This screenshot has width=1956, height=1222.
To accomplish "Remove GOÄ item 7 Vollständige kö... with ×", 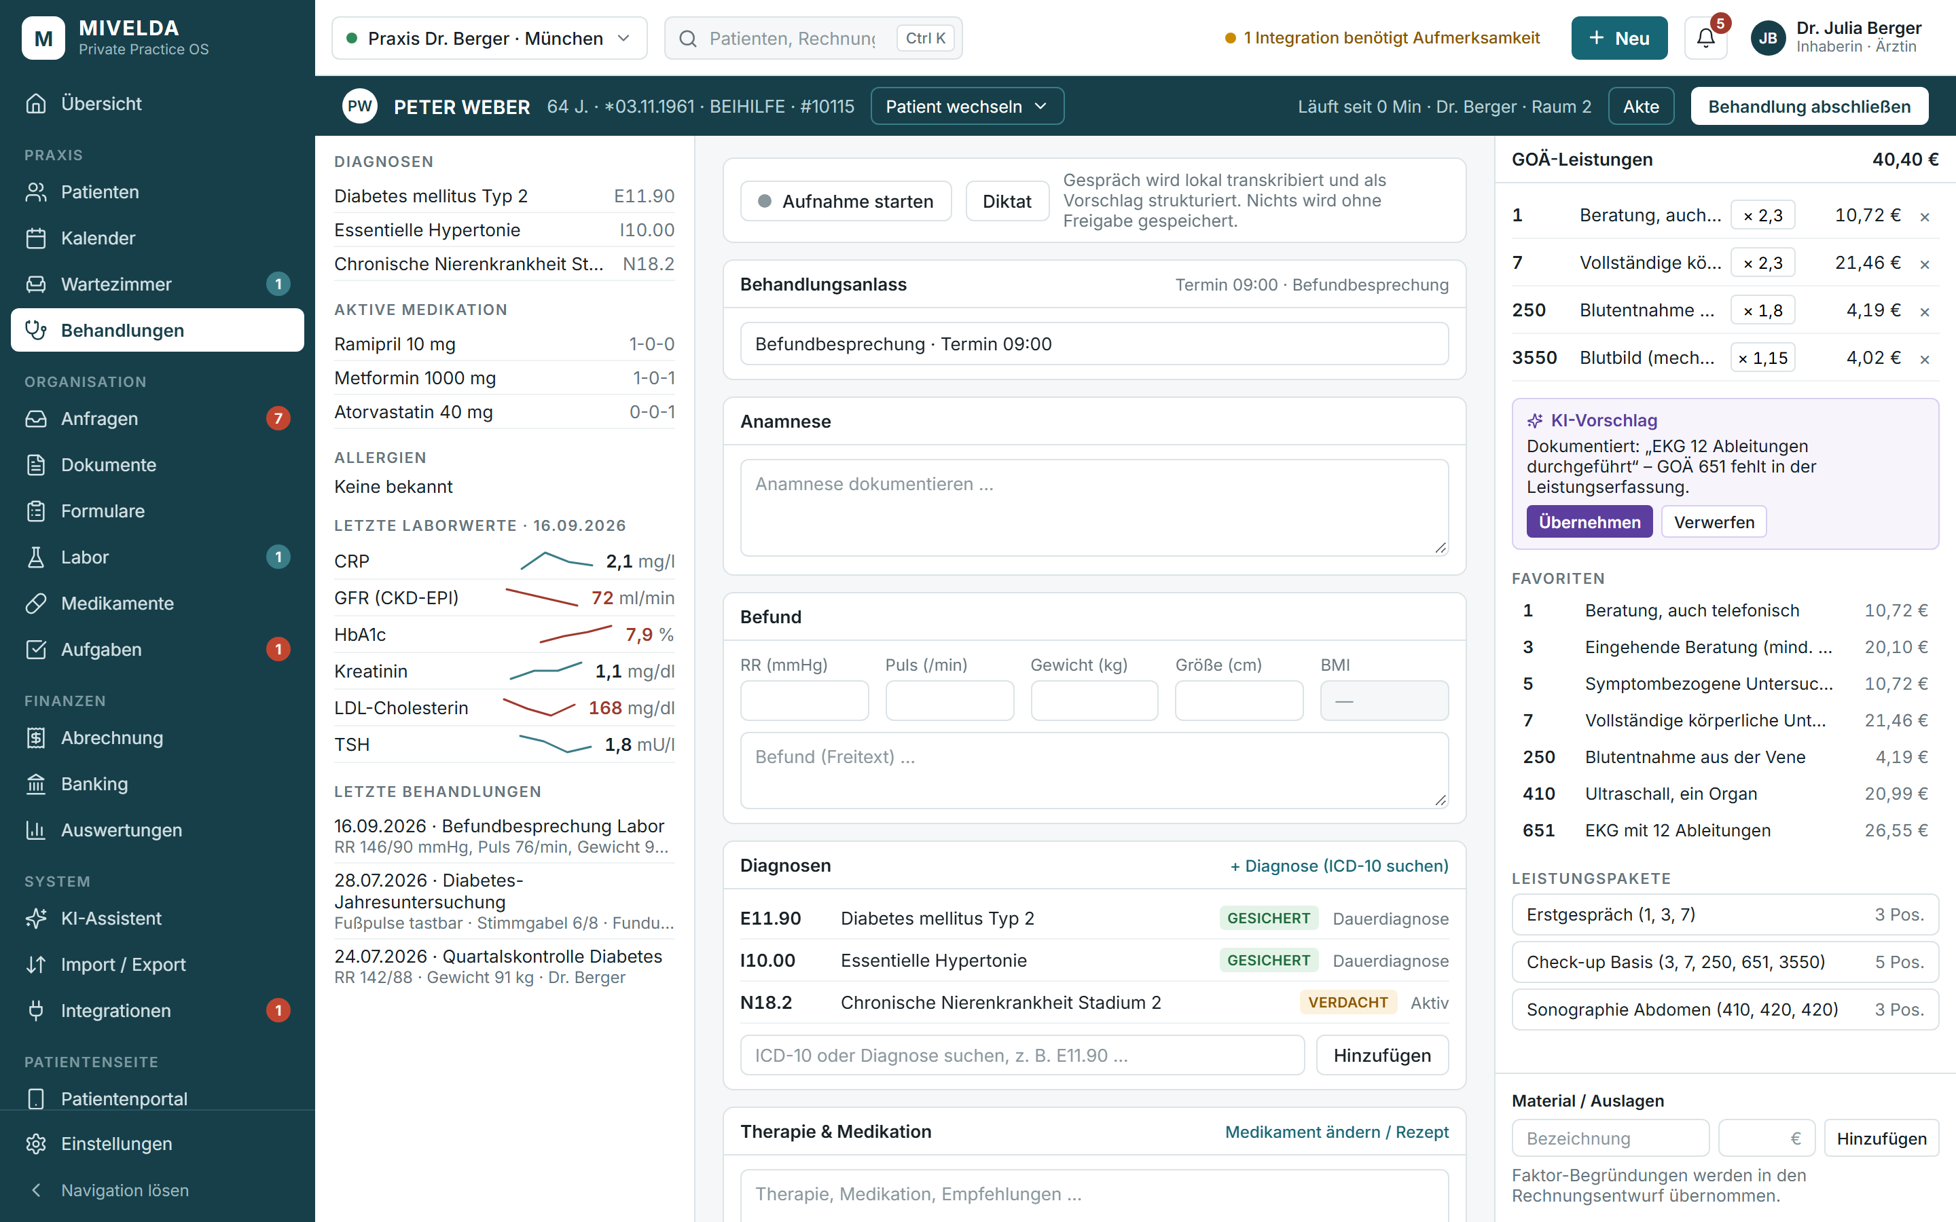I will pos(1925,264).
